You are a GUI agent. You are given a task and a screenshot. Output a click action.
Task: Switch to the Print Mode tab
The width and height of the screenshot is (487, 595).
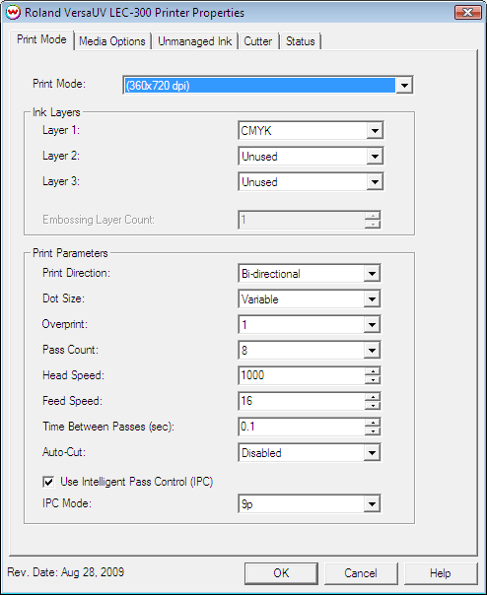(x=41, y=39)
